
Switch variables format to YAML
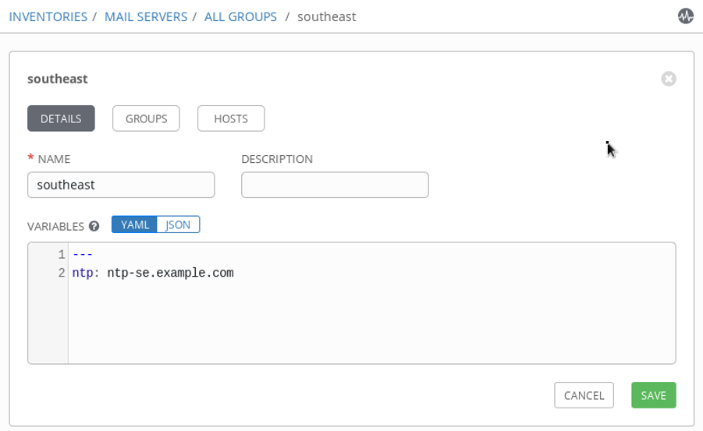coord(134,224)
